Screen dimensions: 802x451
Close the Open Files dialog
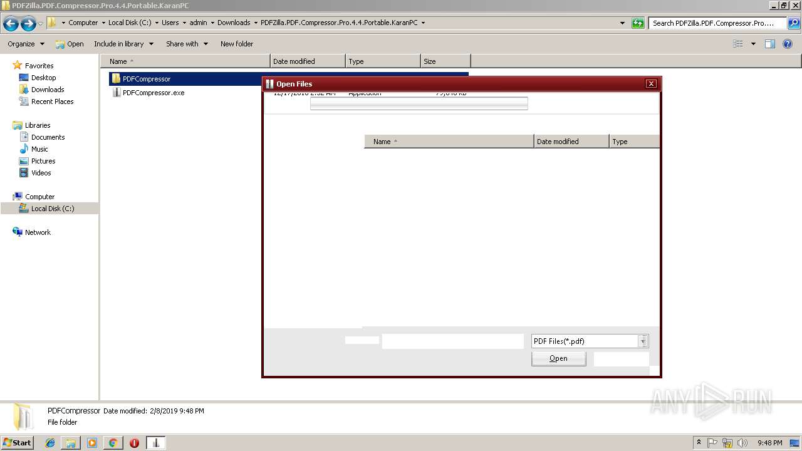pyautogui.click(x=651, y=84)
